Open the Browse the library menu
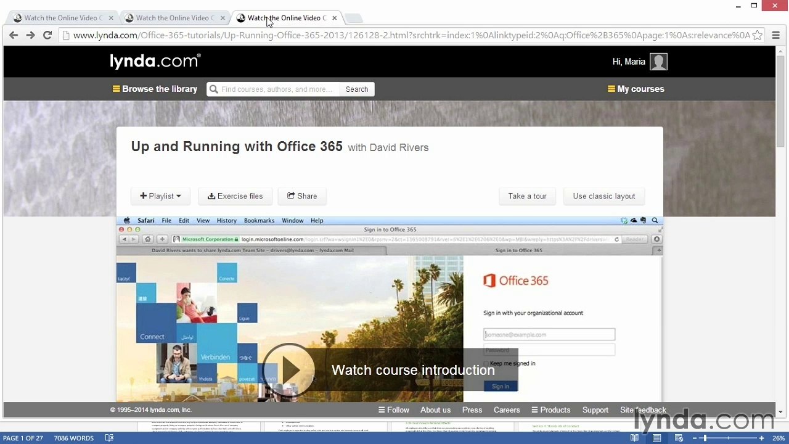Viewport: 789px width, 444px height. (155, 89)
